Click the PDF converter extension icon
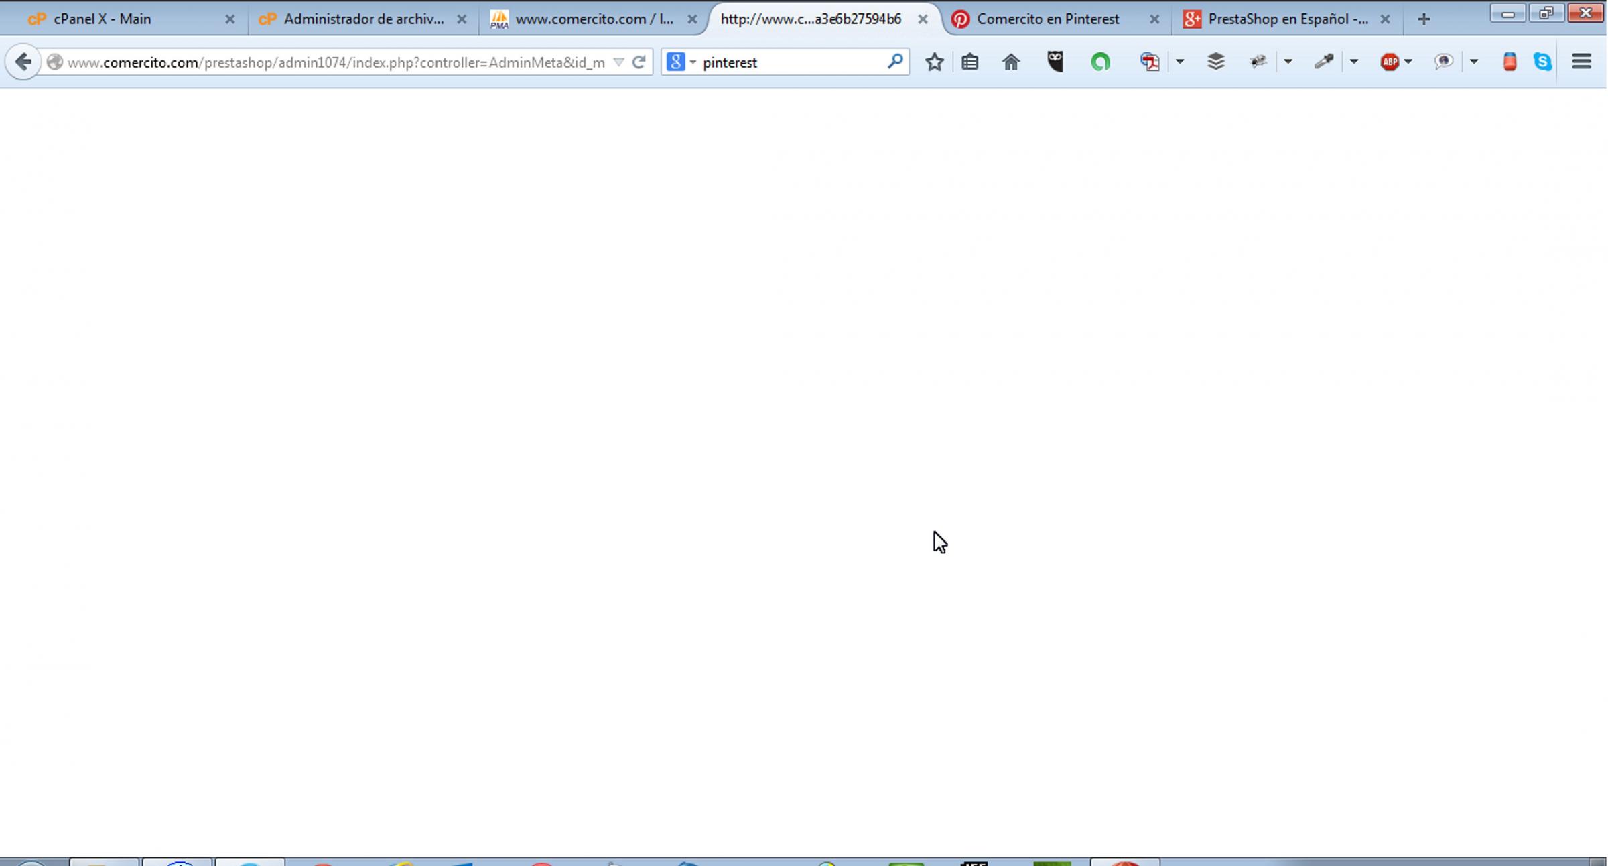 1150,62
